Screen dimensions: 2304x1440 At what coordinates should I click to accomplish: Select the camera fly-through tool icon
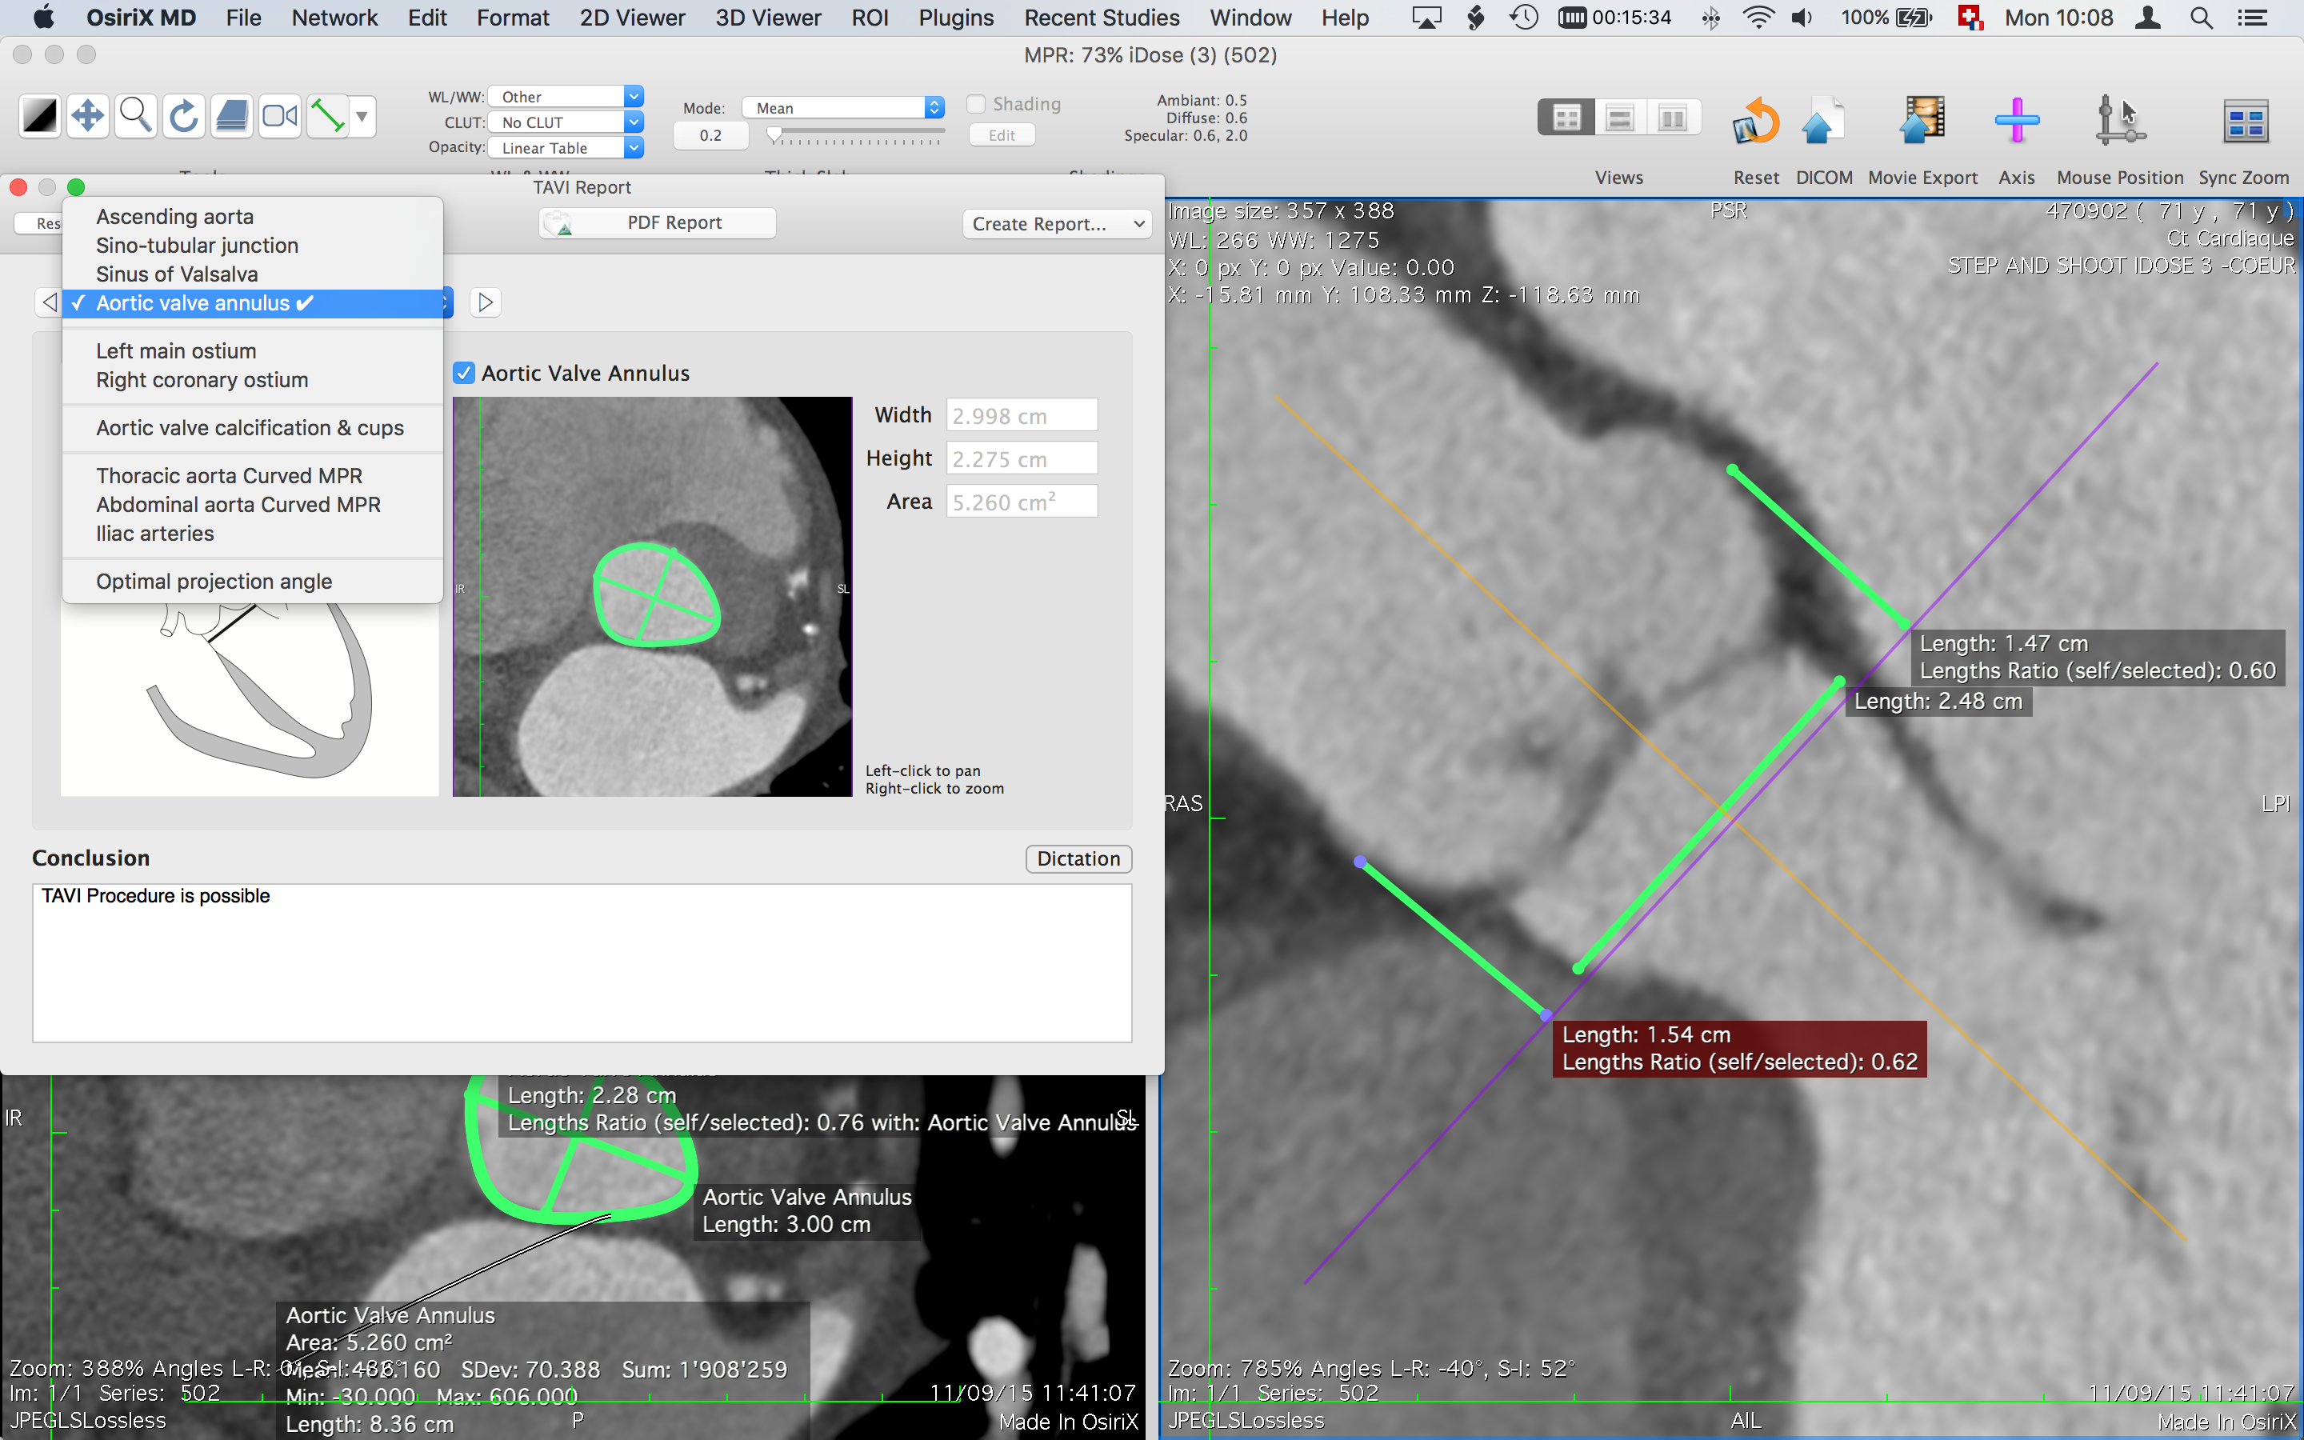click(280, 116)
